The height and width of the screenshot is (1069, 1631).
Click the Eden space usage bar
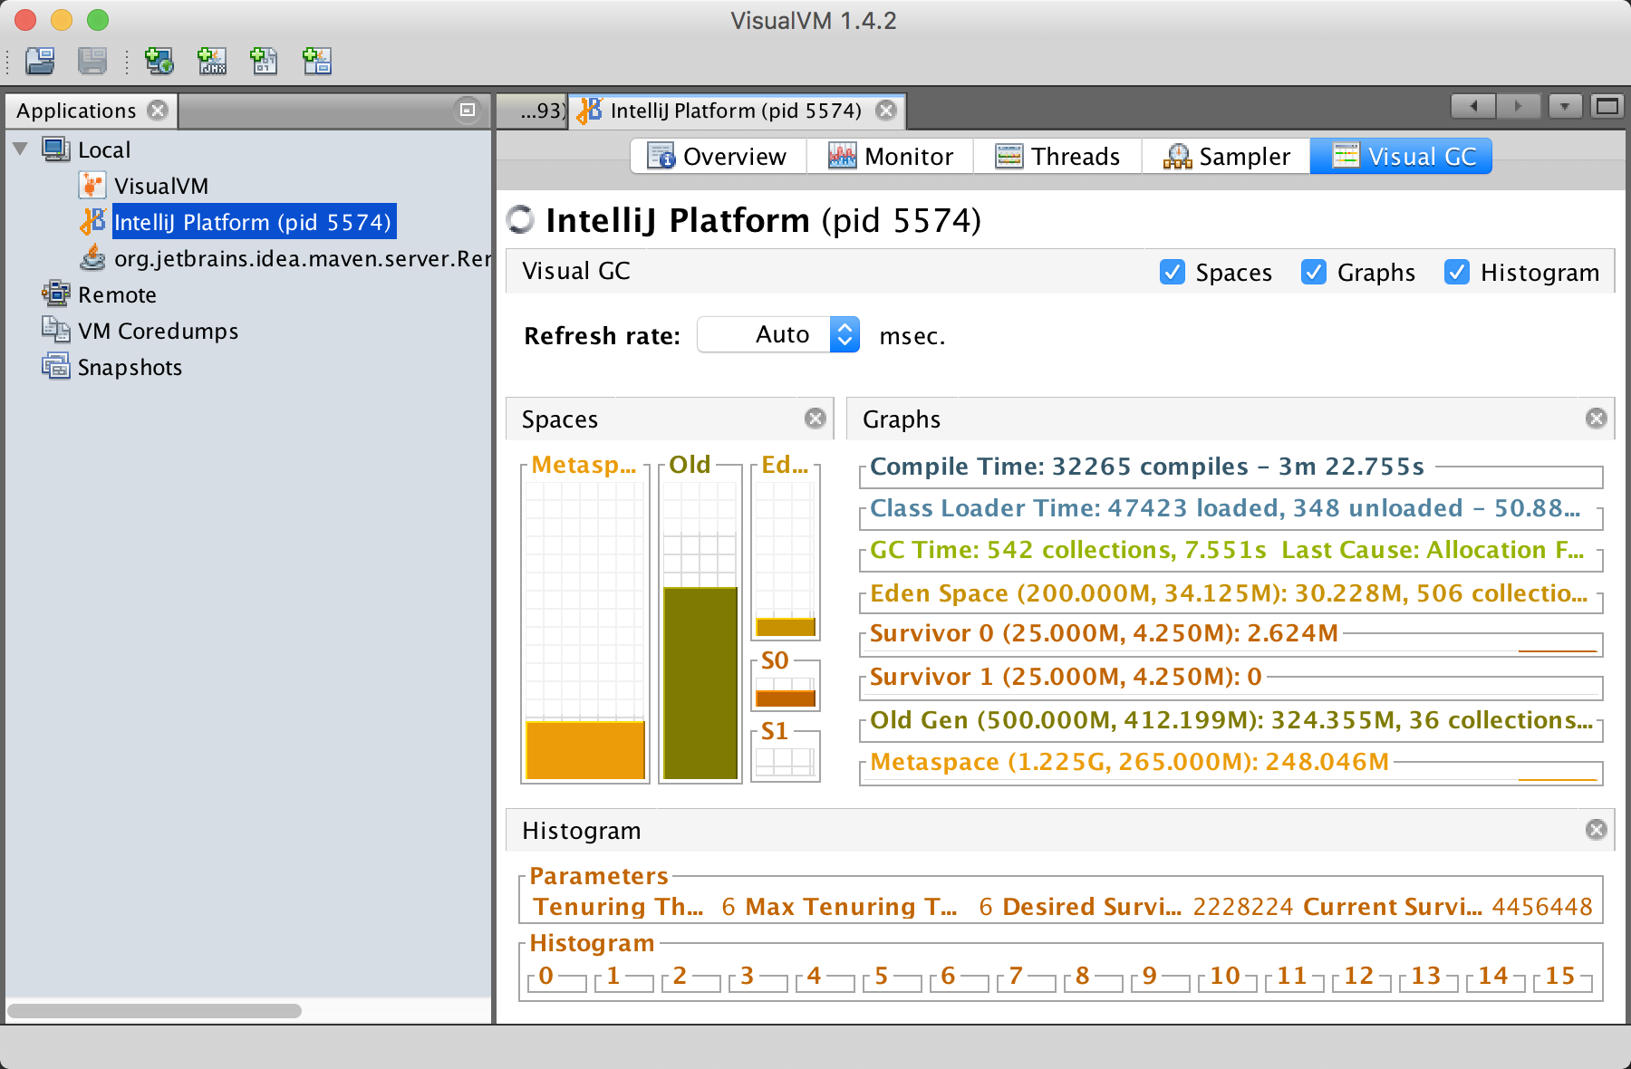click(786, 627)
